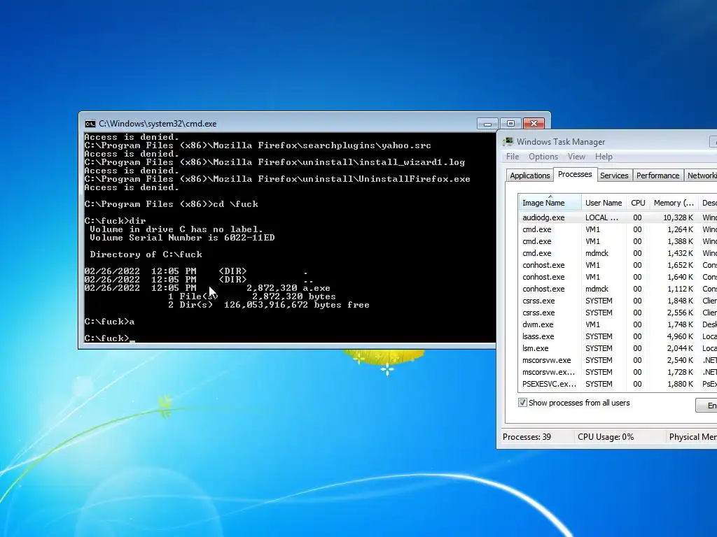Sort processes by Image Name column
This screenshot has width=717, height=537.
coord(550,203)
